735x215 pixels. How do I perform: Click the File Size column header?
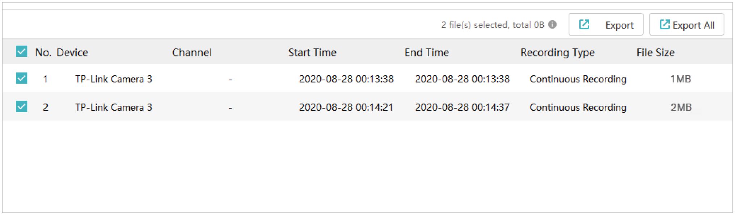coord(655,52)
